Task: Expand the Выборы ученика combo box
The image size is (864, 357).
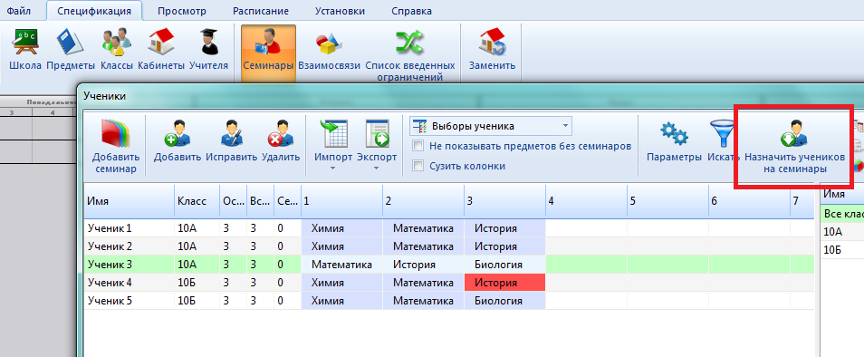Action: coord(565,126)
